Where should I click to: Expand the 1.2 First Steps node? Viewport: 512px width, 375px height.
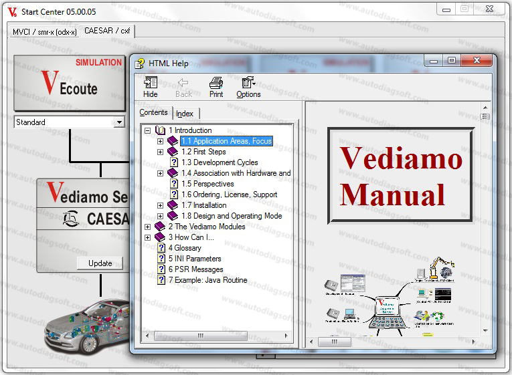pyautogui.click(x=161, y=152)
